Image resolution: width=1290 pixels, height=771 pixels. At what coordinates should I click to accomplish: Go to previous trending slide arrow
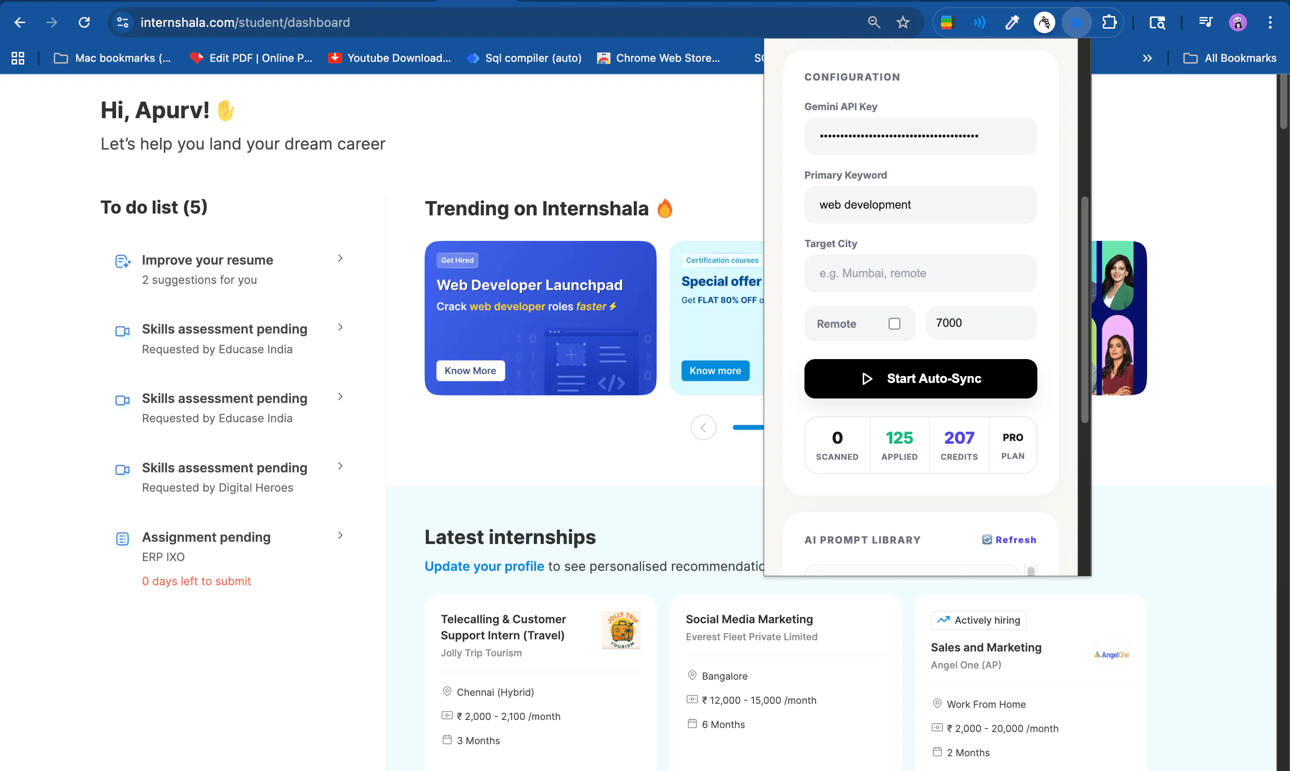tap(703, 427)
